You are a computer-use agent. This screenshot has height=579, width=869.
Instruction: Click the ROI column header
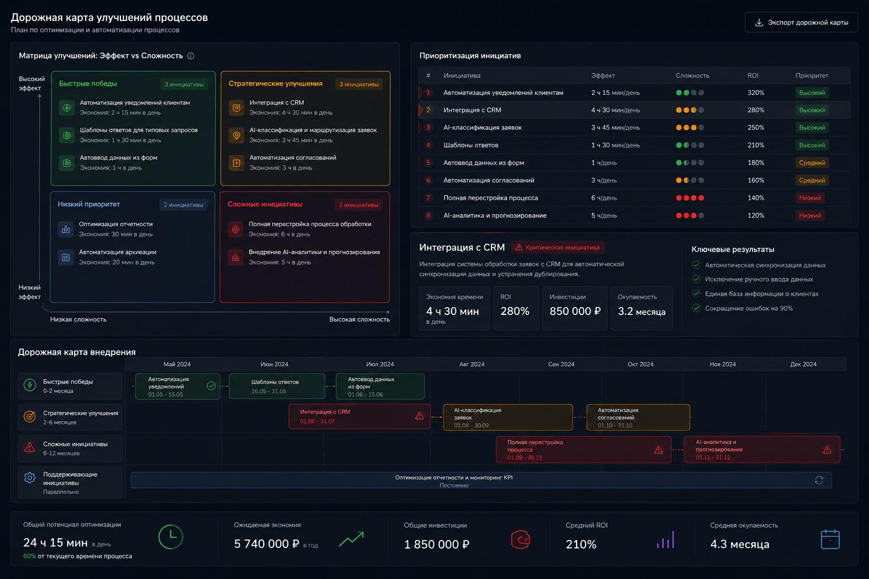point(752,75)
